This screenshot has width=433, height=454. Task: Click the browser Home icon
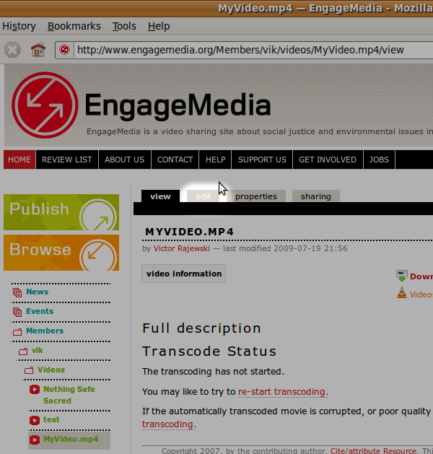coord(38,50)
